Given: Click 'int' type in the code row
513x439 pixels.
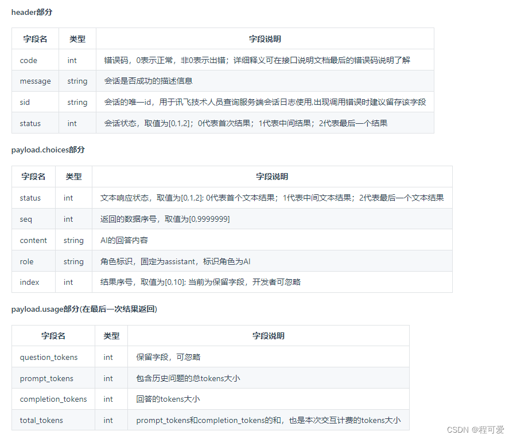Looking at the screenshot, I should click(x=72, y=60).
